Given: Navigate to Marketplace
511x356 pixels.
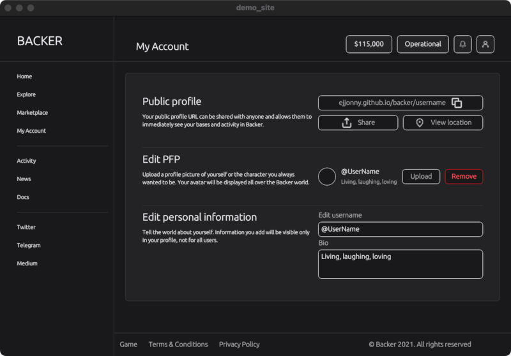Looking at the screenshot, I should click(32, 113).
